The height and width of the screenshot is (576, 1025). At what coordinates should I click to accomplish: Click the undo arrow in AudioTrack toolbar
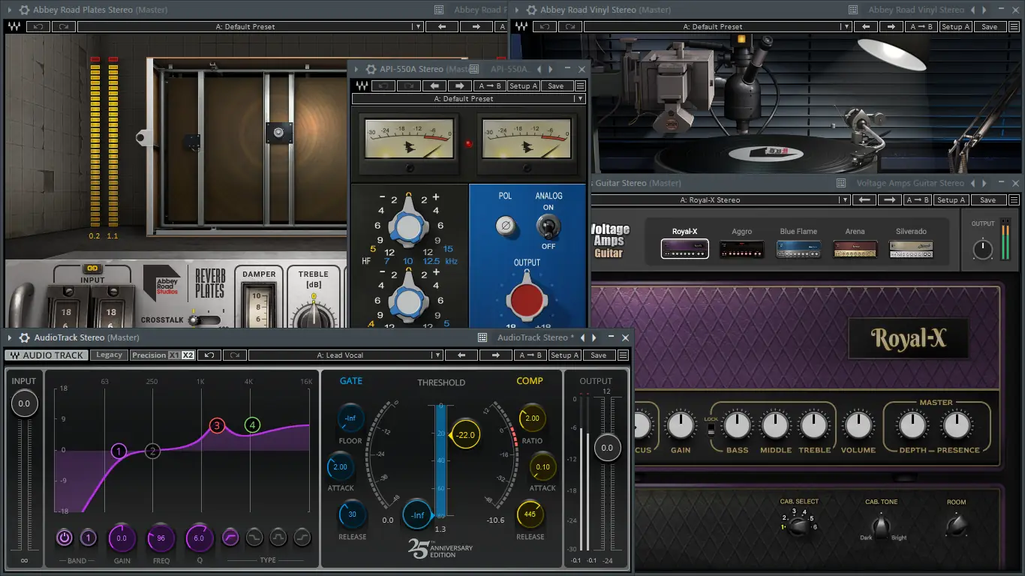pos(209,355)
